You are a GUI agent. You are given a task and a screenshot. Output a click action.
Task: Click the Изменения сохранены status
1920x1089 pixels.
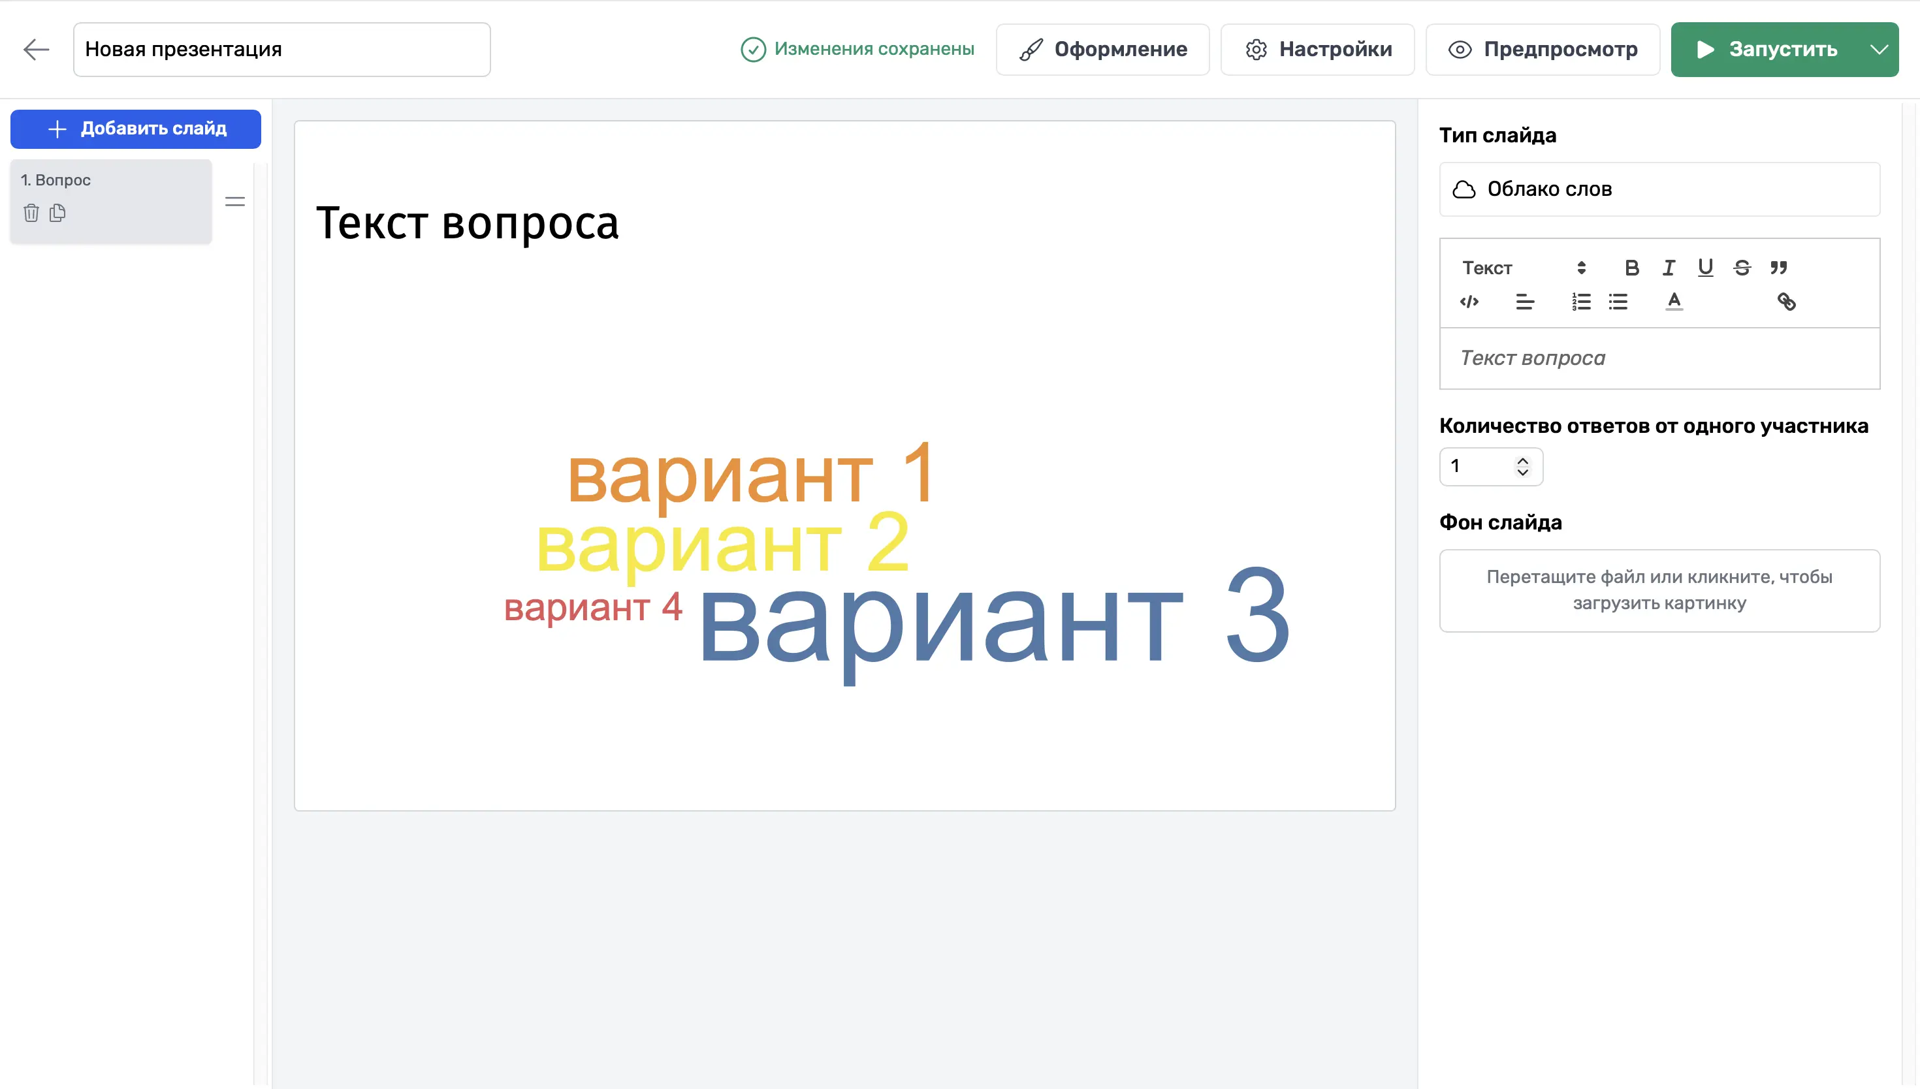point(857,50)
